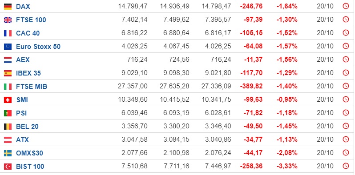The width and height of the screenshot is (355, 175).
Task: Click the Turkish flag icon beside BIST 100
Action: [8, 167]
